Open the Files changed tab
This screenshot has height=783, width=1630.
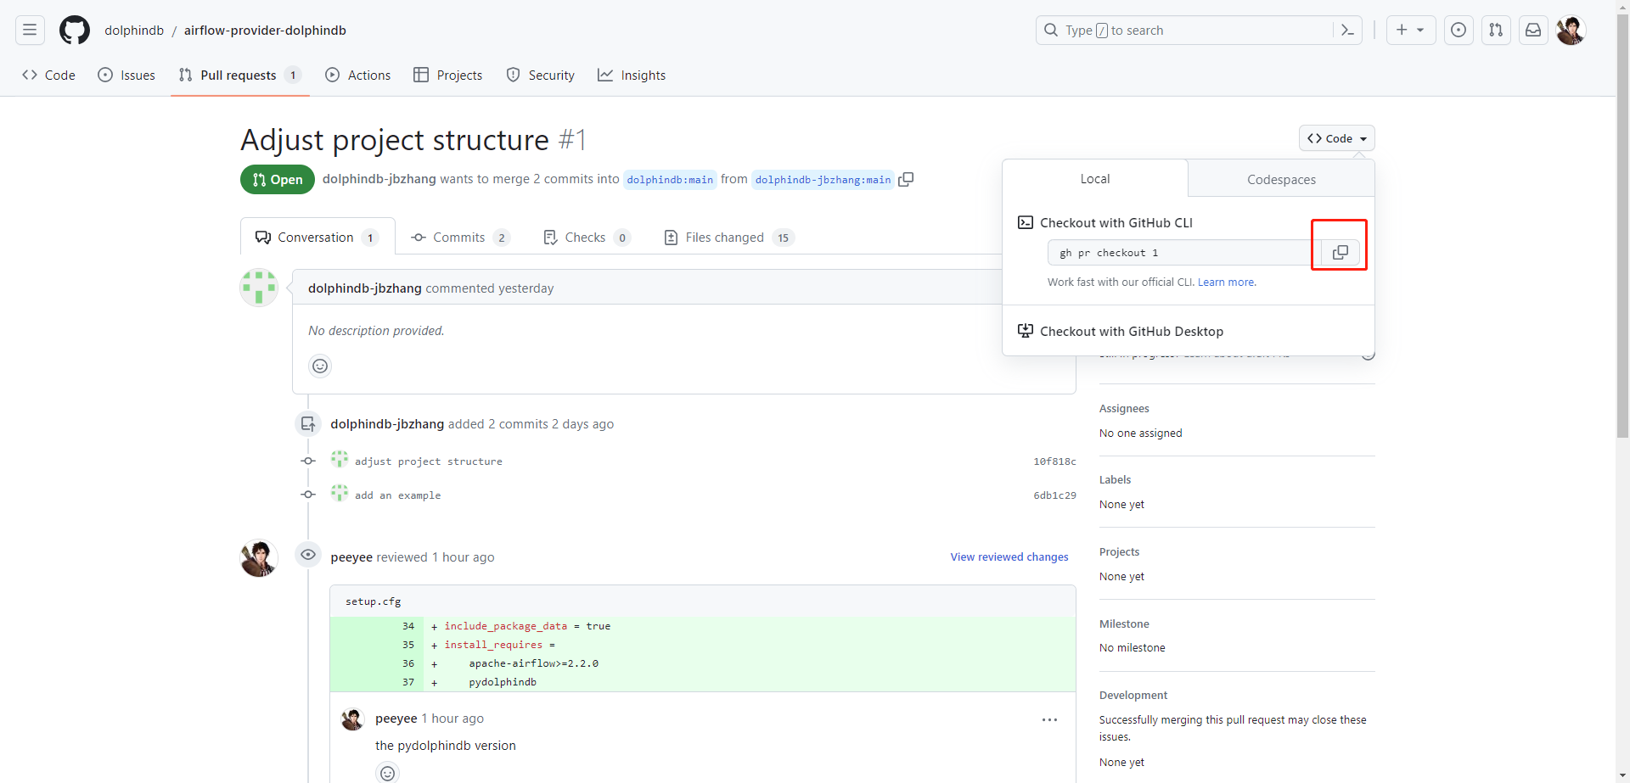(728, 238)
